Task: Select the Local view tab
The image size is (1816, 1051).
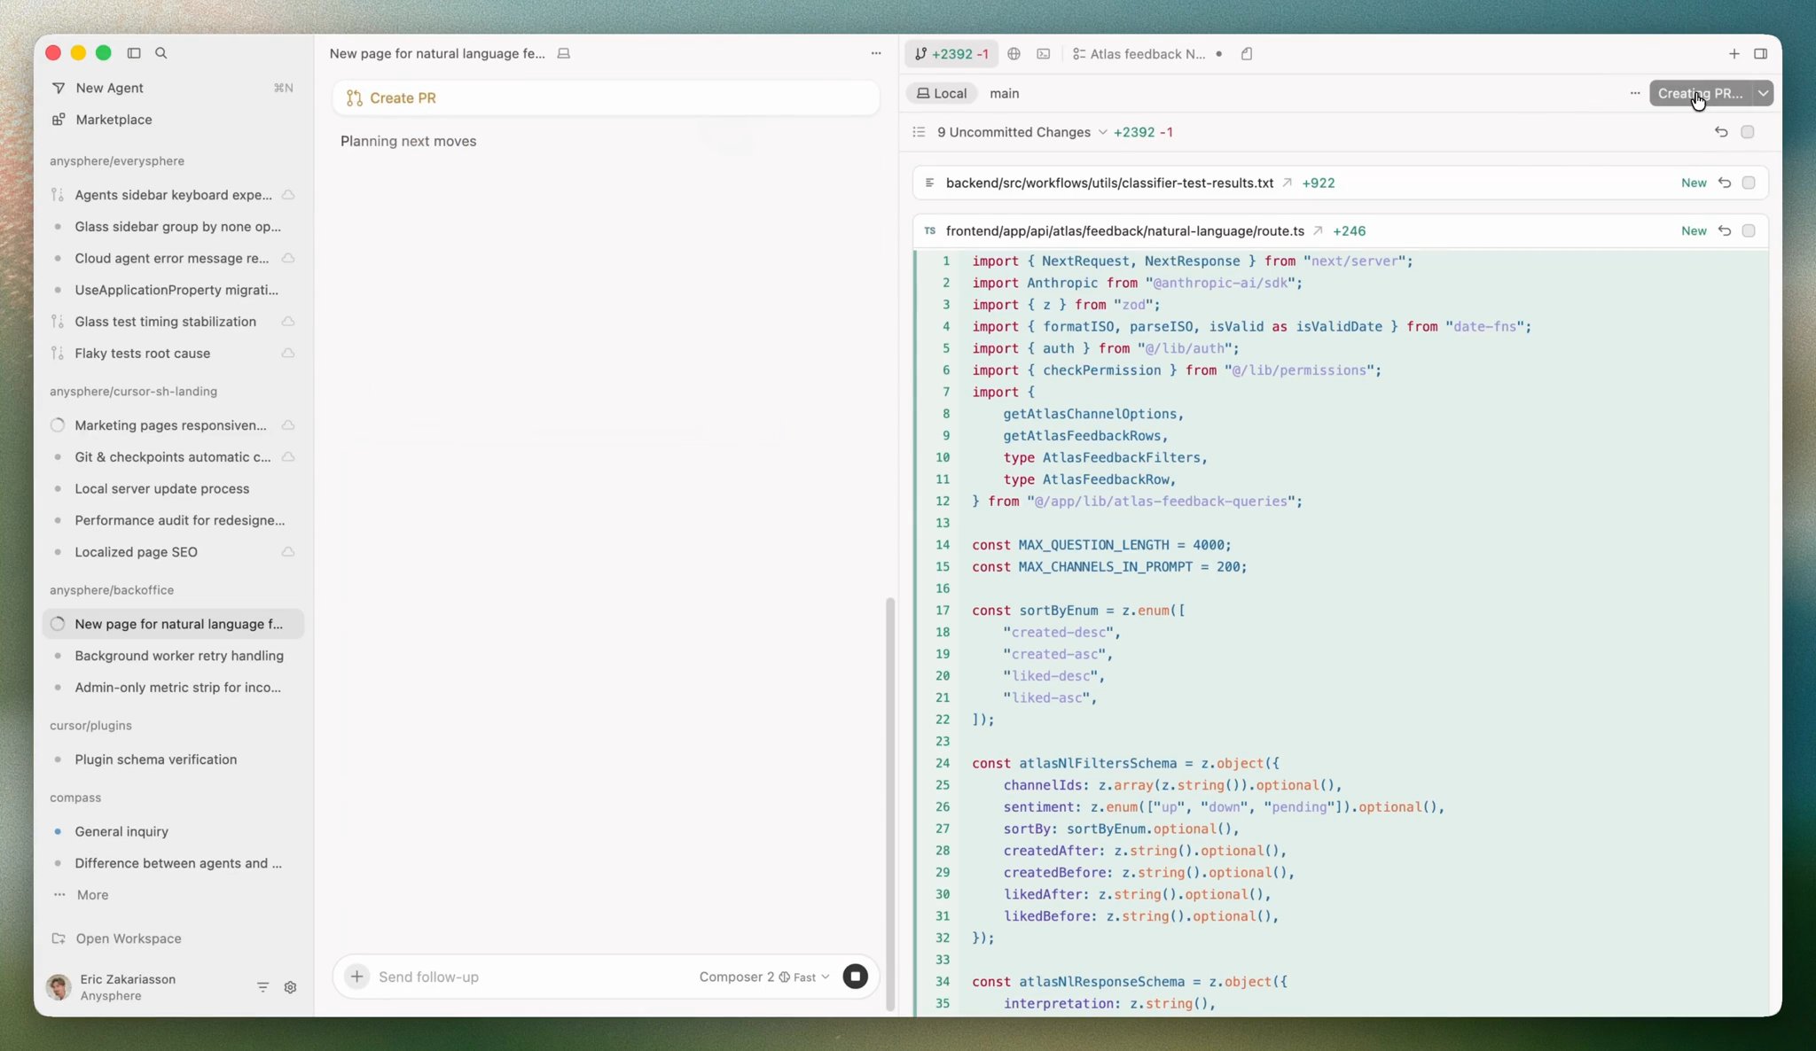Action: tap(940, 92)
